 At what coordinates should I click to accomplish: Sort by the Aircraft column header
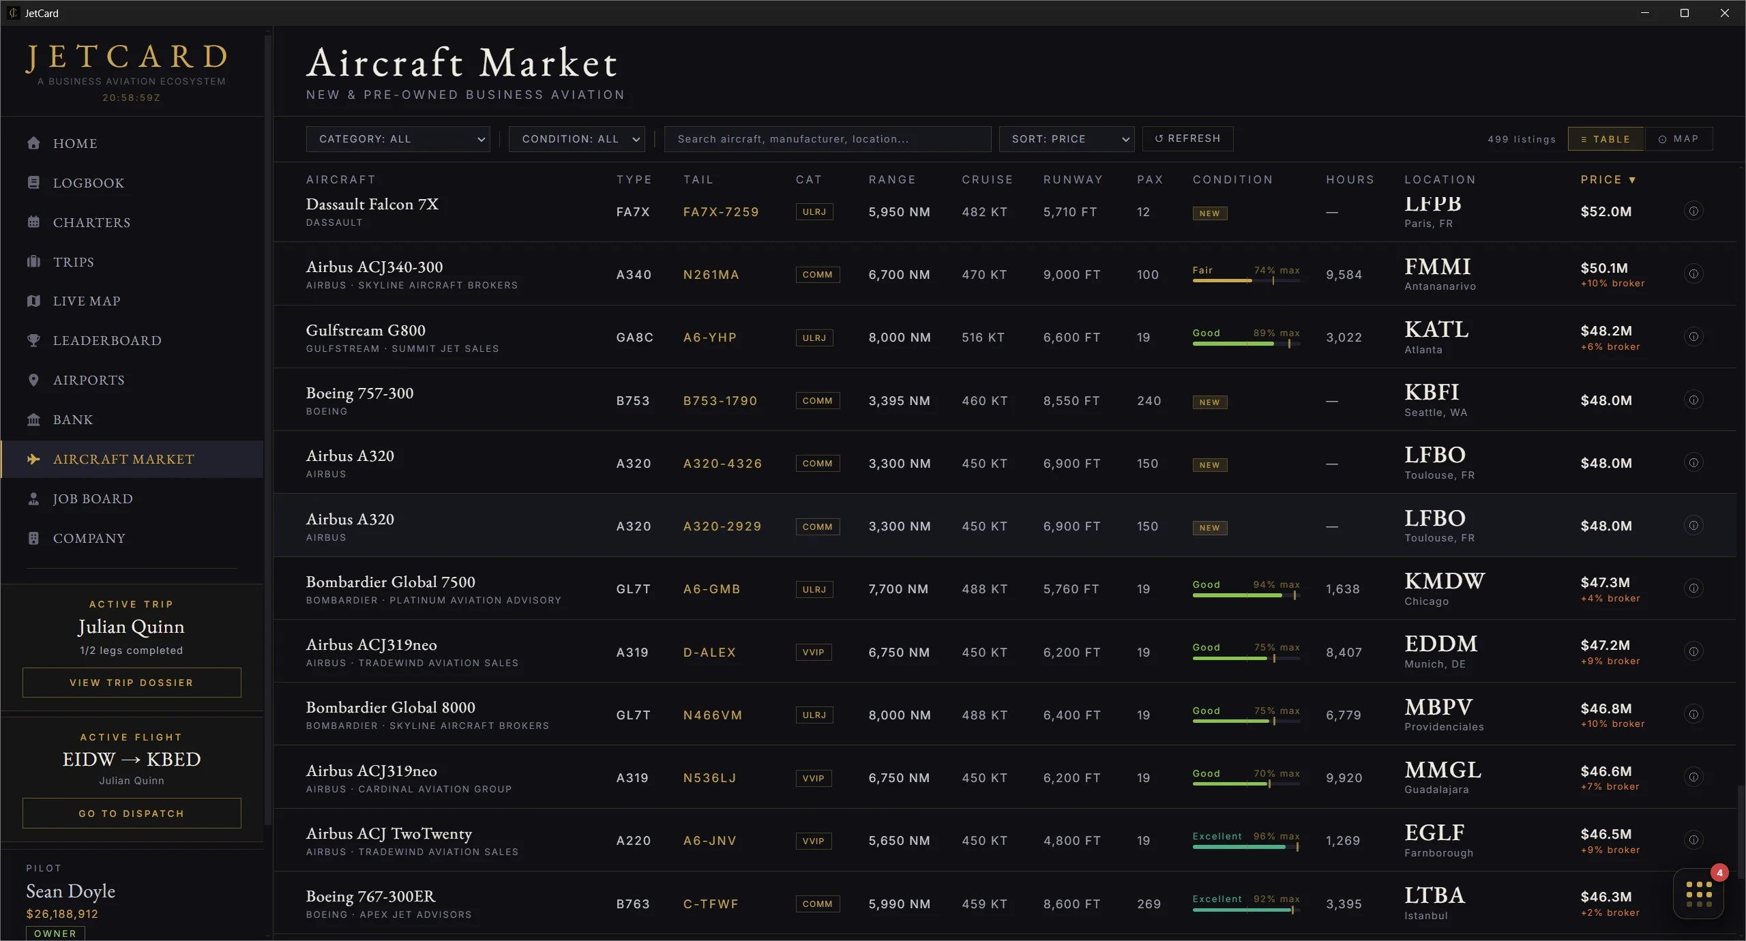(x=340, y=179)
